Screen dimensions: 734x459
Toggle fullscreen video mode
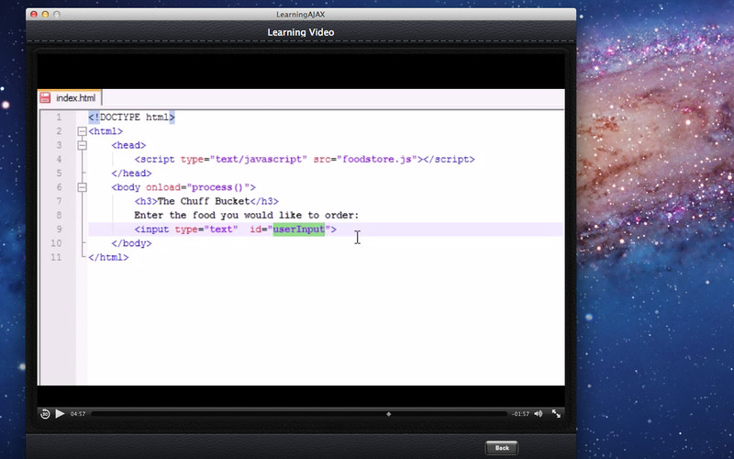(x=556, y=414)
